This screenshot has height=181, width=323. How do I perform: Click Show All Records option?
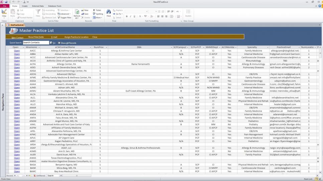[67, 43]
